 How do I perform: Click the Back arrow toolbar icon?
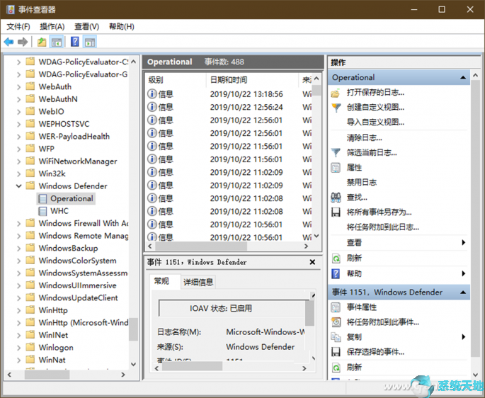tap(8, 42)
